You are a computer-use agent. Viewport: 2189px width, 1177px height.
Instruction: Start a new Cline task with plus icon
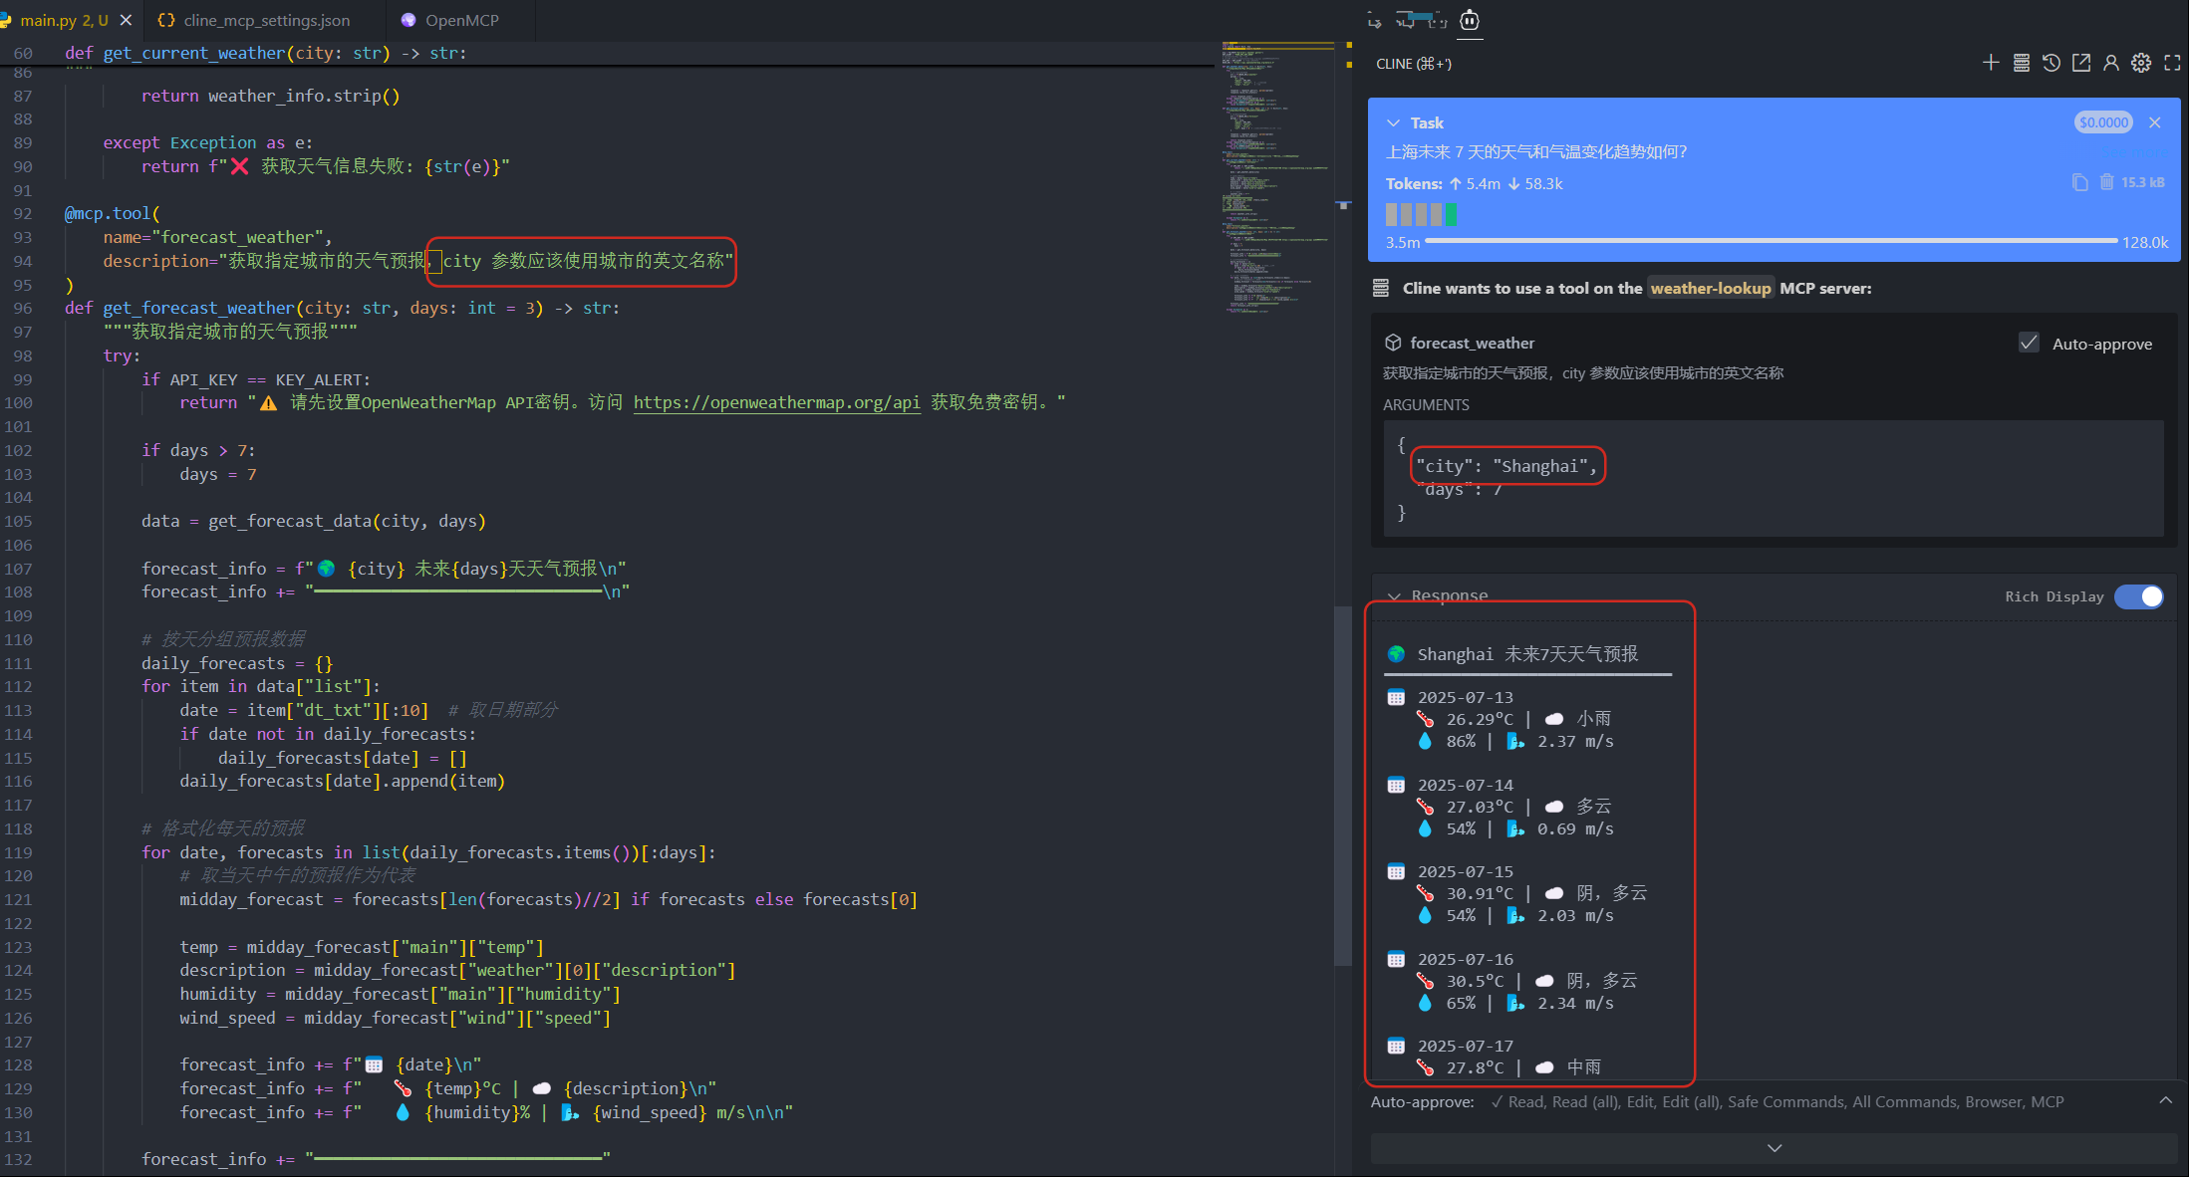click(1991, 63)
